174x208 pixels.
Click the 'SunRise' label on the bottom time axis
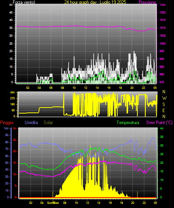(x=53, y=203)
